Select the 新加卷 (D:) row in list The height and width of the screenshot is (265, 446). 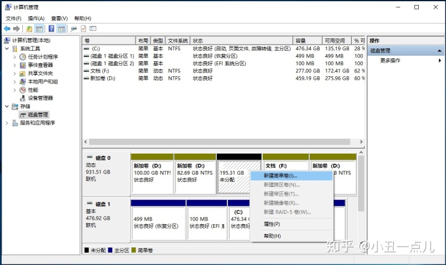tap(224, 78)
